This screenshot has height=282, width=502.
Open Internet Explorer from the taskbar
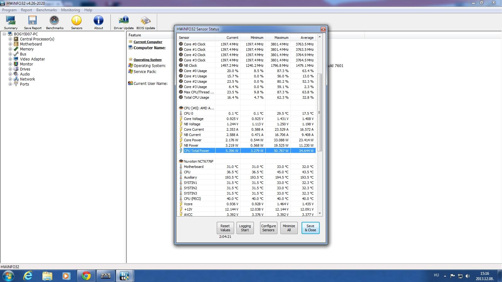click(x=28, y=276)
